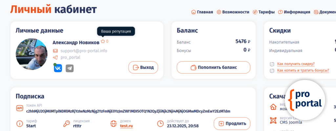Open the Главная menu item
Screen dimensions: 336x131
click(x=202, y=12)
